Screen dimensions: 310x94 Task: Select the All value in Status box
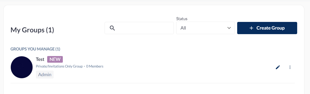pyautogui.click(x=183, y=28)
